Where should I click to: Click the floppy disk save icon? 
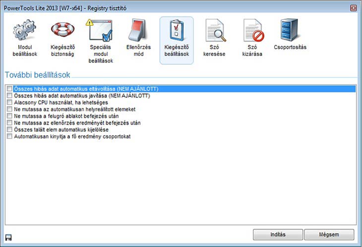pos(8,237)
